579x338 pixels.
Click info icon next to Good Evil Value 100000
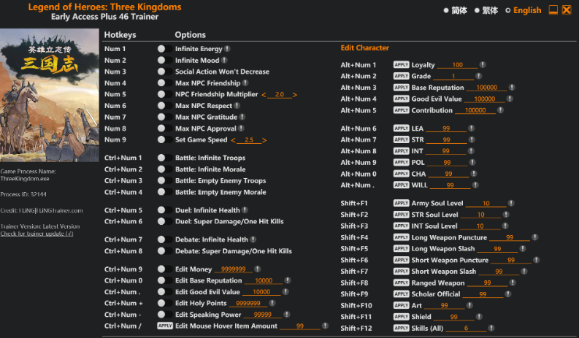pyautogui.click(x=510, y=99)
